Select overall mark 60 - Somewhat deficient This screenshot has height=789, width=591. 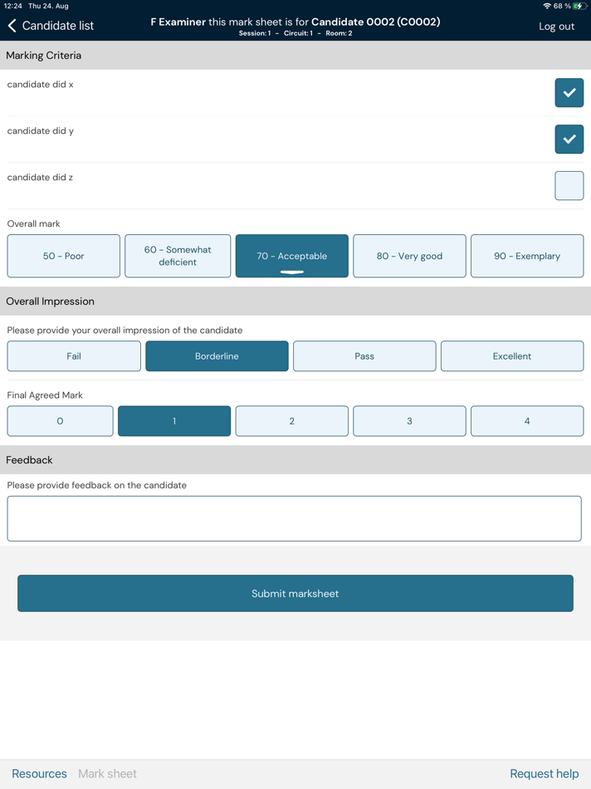pyautogui.click(x=178, y=256)
